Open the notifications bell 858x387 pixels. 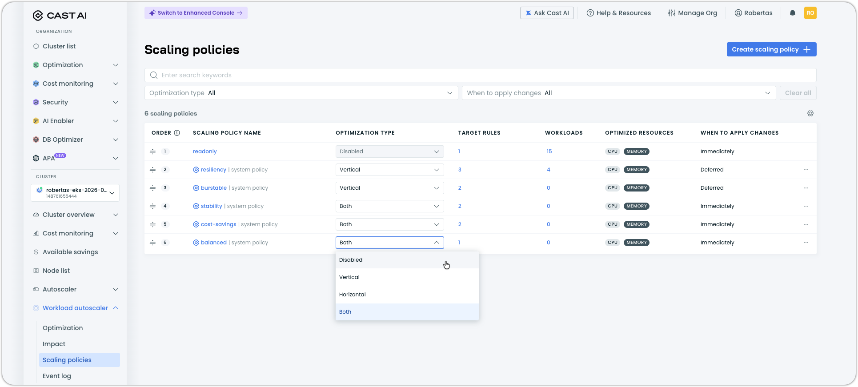[x=792, y=13]
